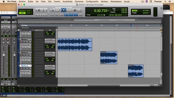Open the Pista menu
This screenshot has height=98, width=174.
43,1
